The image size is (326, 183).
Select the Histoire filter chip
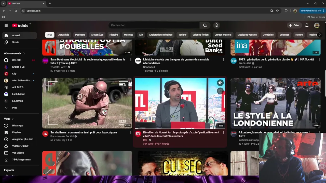114,35
